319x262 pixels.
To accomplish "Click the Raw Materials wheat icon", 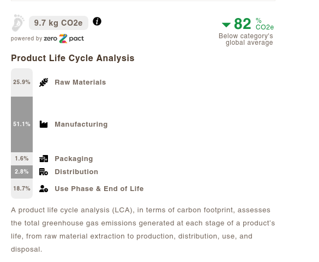I will point(44,82).
